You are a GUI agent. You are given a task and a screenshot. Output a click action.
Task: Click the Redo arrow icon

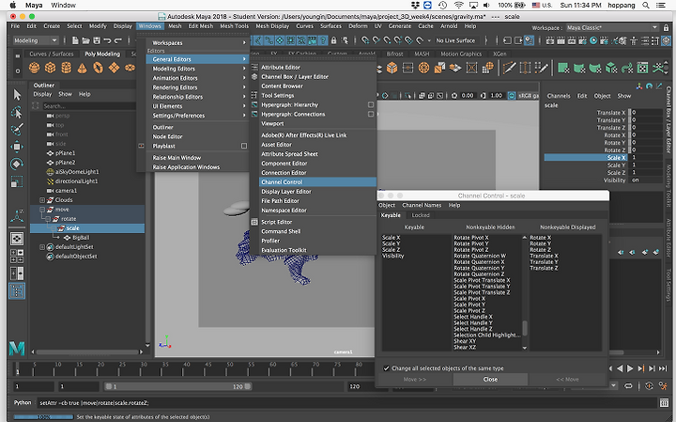coord(117,40)
